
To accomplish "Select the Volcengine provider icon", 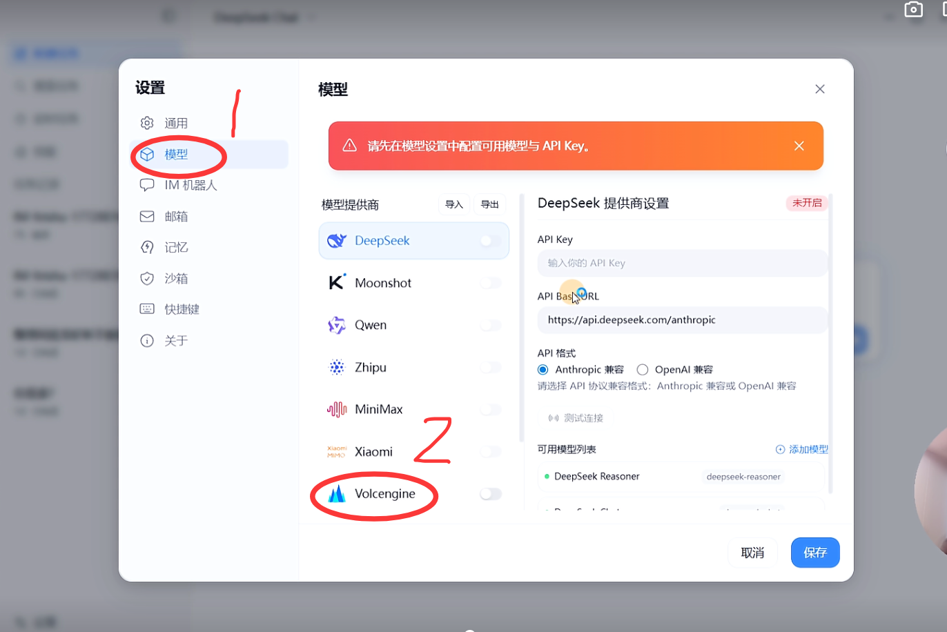I will click(336, 494).
